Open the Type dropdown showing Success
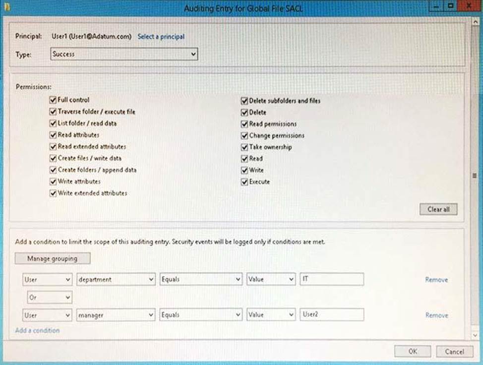 pyautogui.click(x=124, y=54)
